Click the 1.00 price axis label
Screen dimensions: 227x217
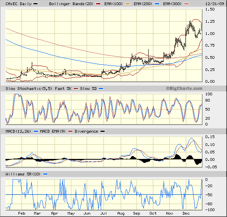pos(210,34)
